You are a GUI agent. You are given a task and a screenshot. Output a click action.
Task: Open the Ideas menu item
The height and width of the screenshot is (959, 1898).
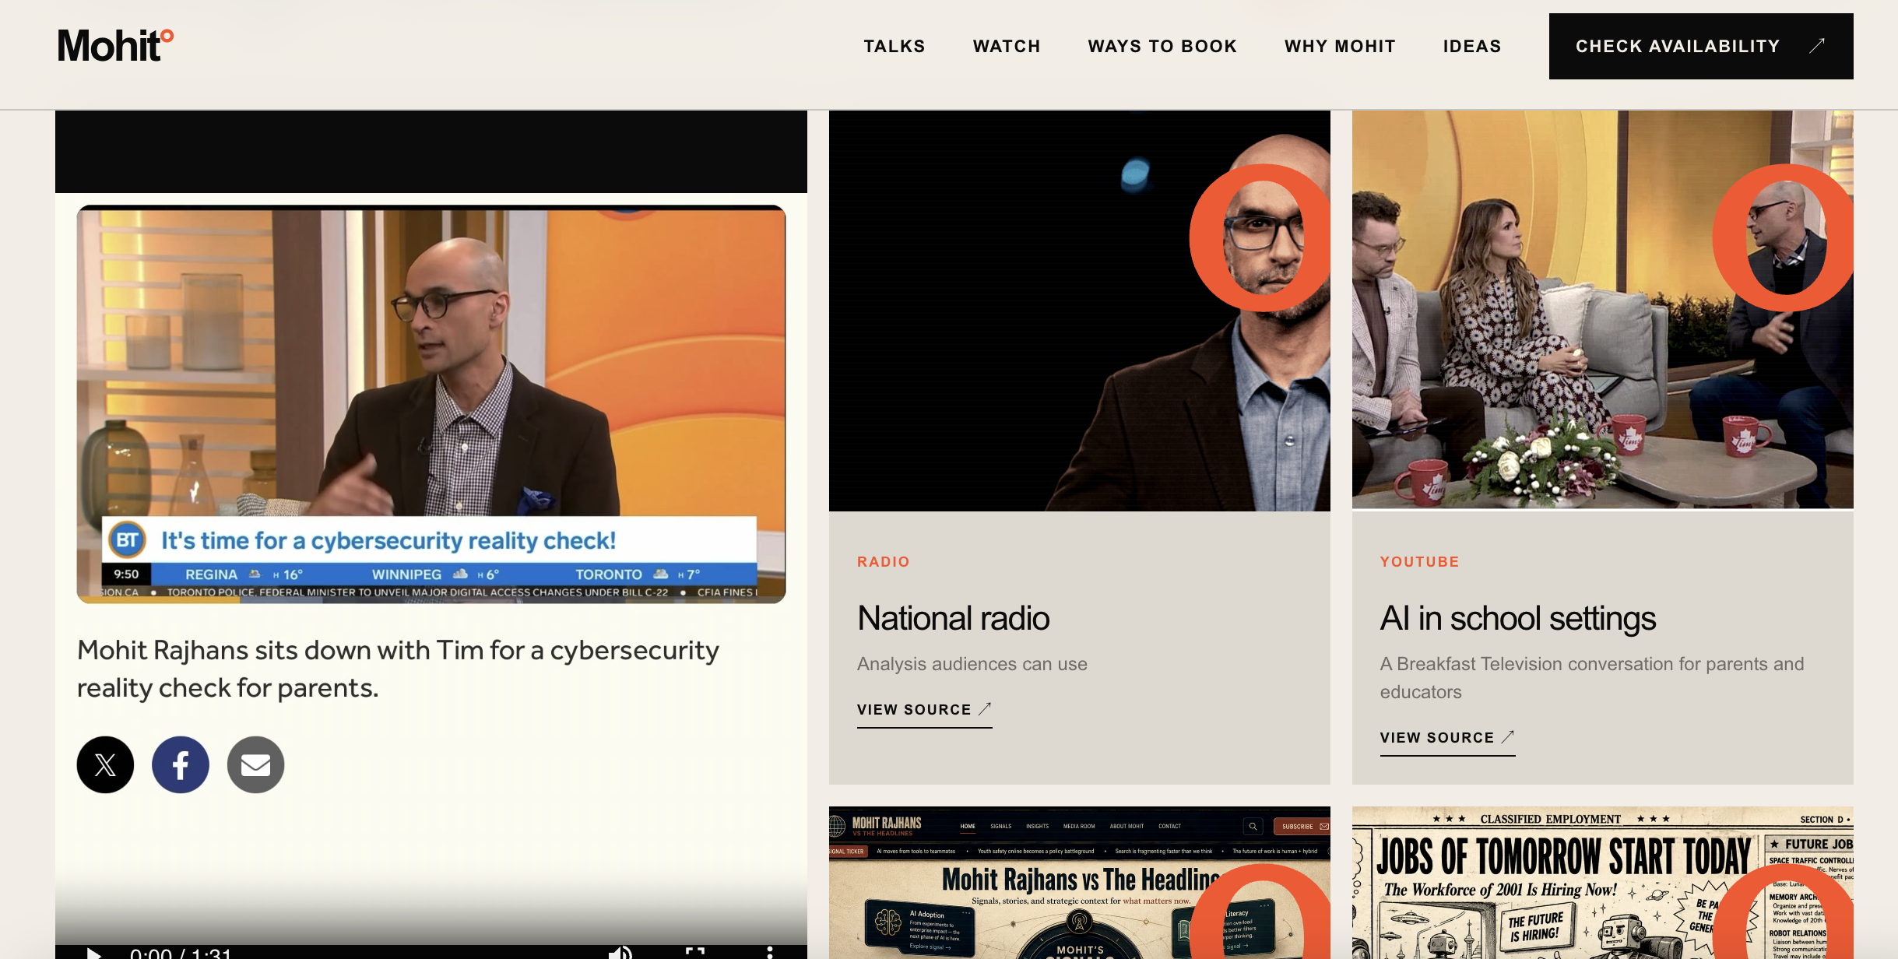(1472, 46)
